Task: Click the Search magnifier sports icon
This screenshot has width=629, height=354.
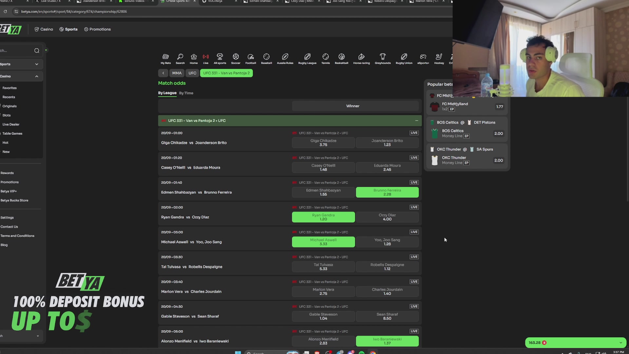Action: [x=180, y=59]
